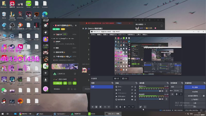Add a transition with plus icon in 转场特效 panel

(172, 94)
